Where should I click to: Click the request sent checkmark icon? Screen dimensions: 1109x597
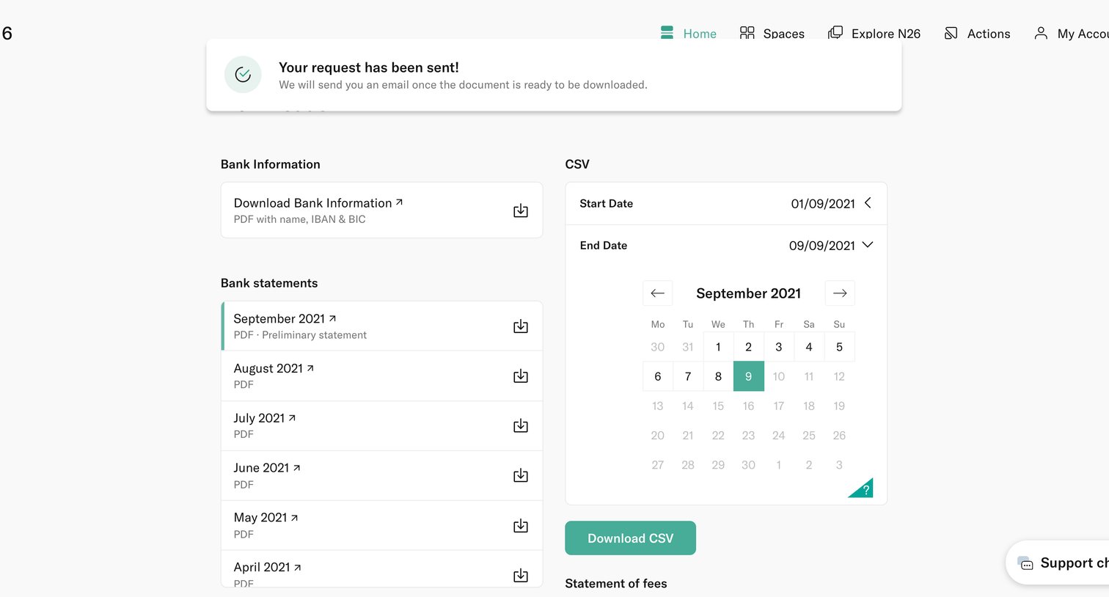[243, 74]
